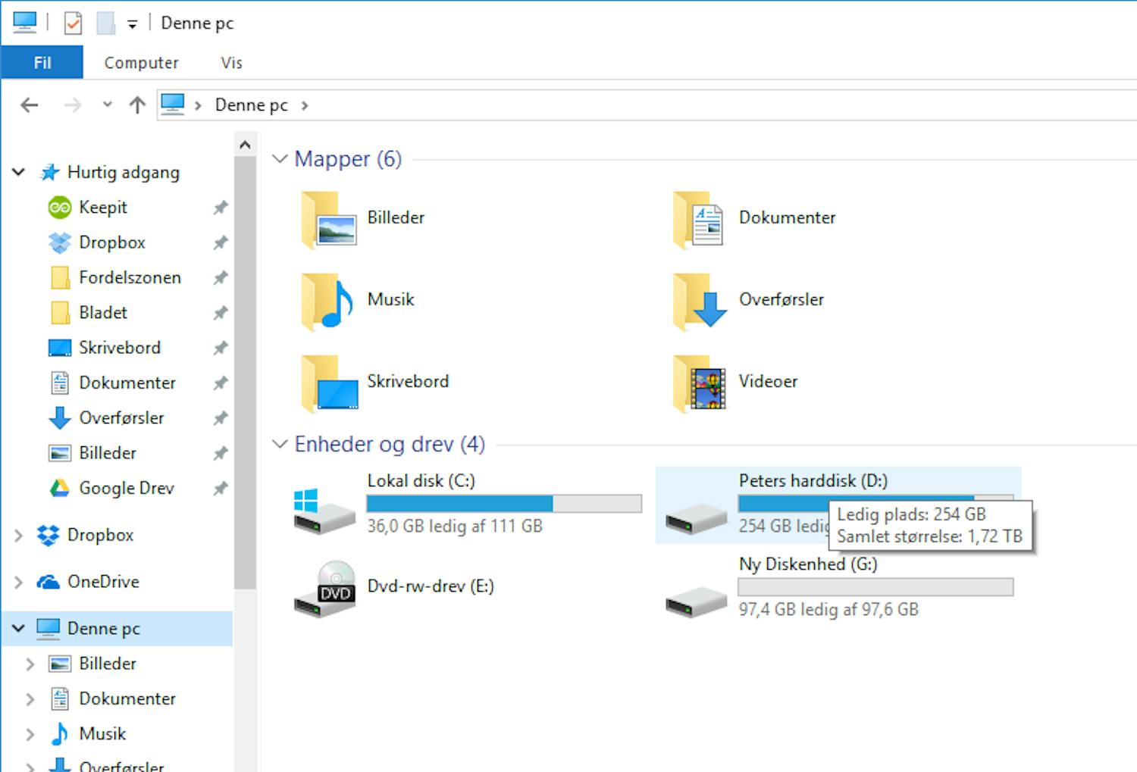The height and width of the screenshot is (772, 1137).
Task: Open the quick access toolbar customize dropdown
Action: point(132,24)
